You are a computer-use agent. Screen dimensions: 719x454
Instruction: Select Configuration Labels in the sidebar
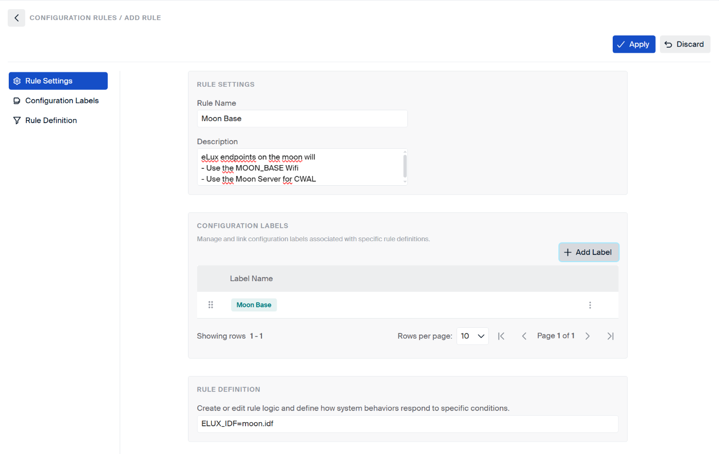(x=62, y=101)
